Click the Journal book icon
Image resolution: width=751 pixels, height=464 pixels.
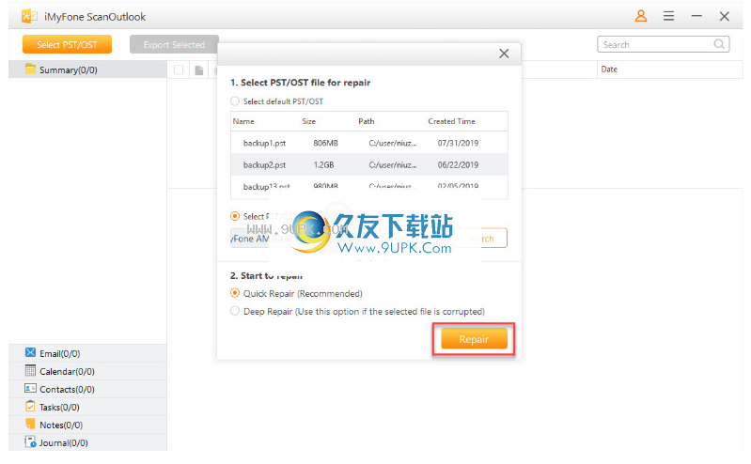tap(30, 441)
